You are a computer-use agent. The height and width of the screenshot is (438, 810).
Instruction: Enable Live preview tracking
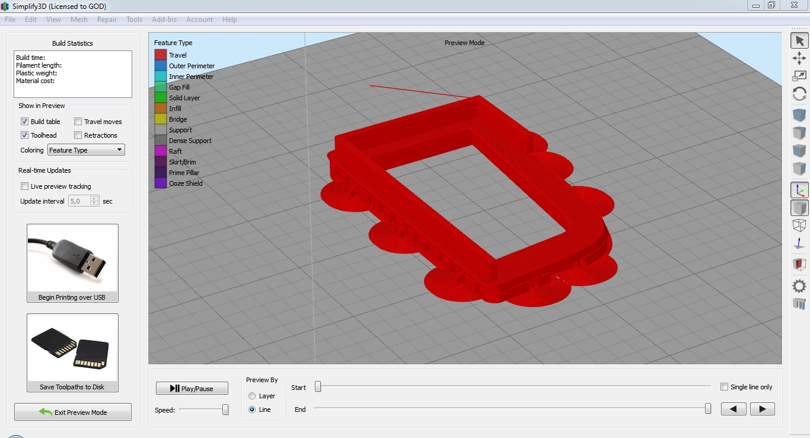[25, 186]
